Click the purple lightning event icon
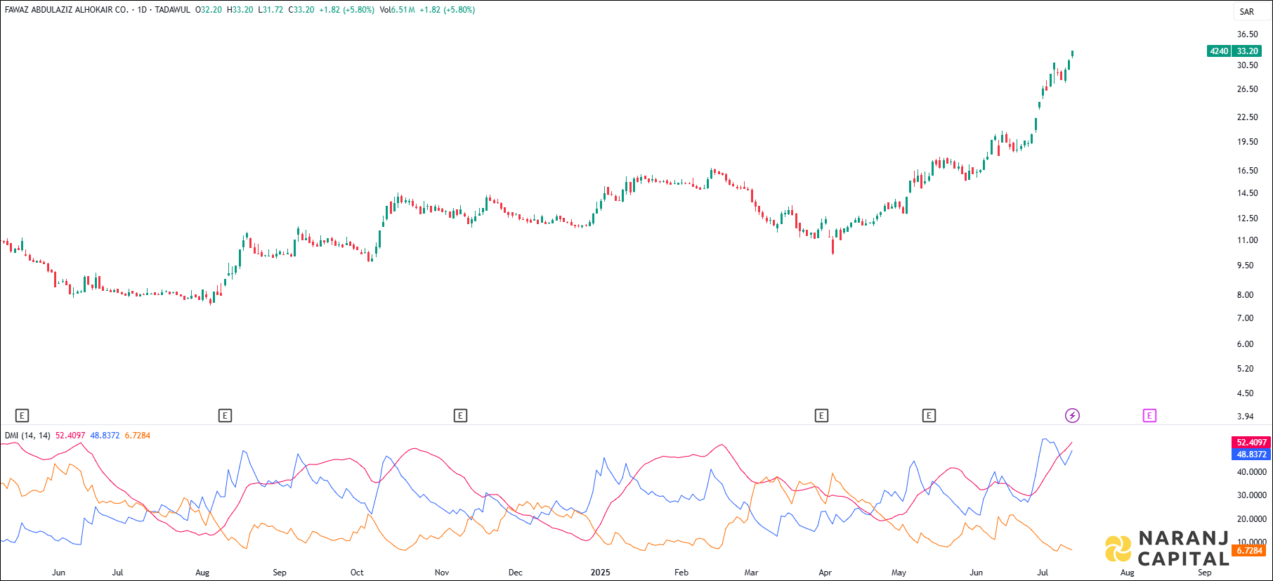The height and width of the screenshot is (581, 1273). coord(1072,416)
